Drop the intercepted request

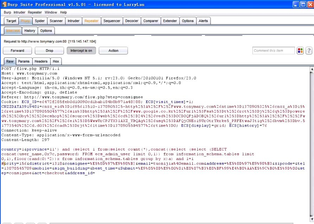coord(49,51)
